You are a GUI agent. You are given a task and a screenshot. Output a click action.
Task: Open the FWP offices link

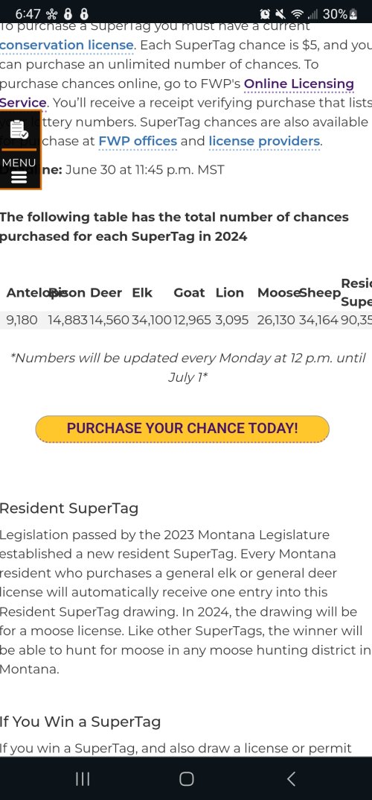pyautogui.click(x=138, y=142)
